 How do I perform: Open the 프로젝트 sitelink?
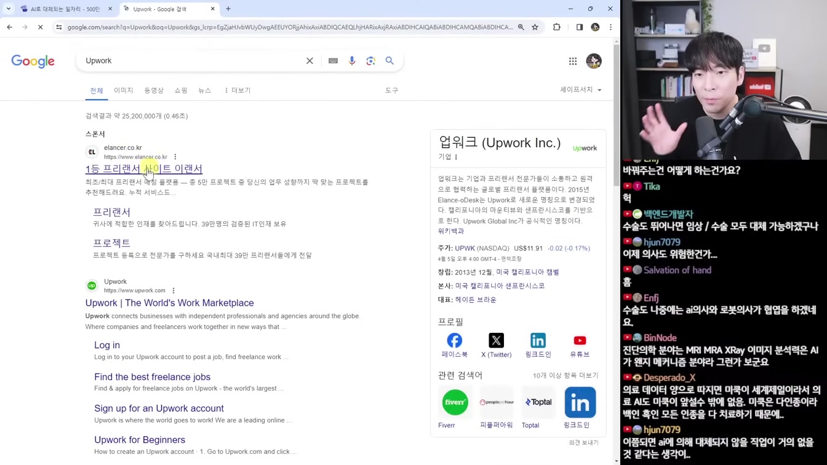(112, 243)
